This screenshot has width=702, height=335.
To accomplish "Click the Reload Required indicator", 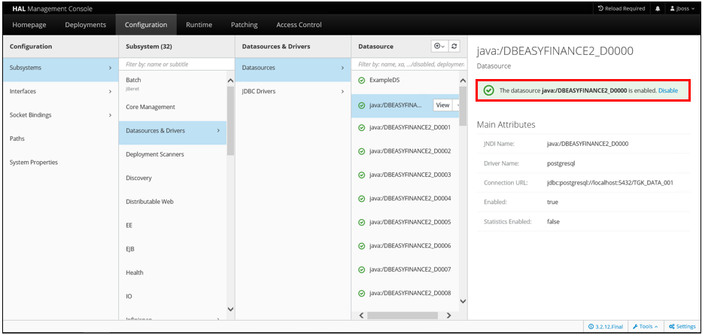I will [x=621, y=8].
